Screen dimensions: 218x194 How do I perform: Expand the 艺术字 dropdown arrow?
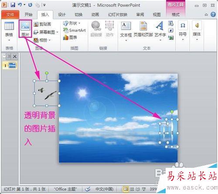pyautogui.click(x=160, y=40)
